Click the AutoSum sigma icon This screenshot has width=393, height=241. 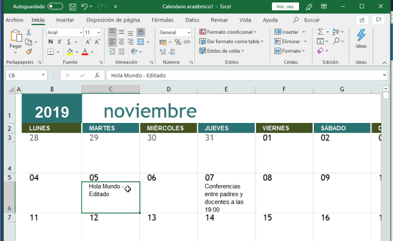[321, 32]
